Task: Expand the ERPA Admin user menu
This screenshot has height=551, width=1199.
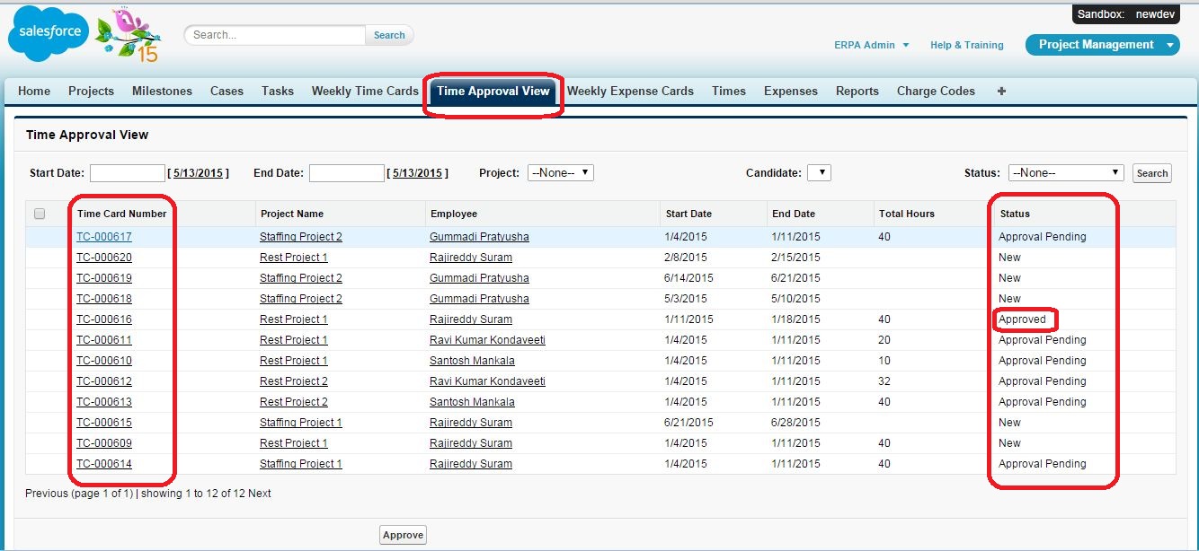Action: [x=871, y=45]
